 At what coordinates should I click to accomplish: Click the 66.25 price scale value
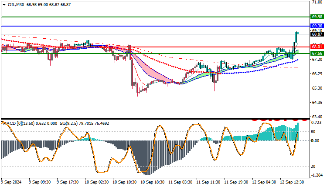317,74
